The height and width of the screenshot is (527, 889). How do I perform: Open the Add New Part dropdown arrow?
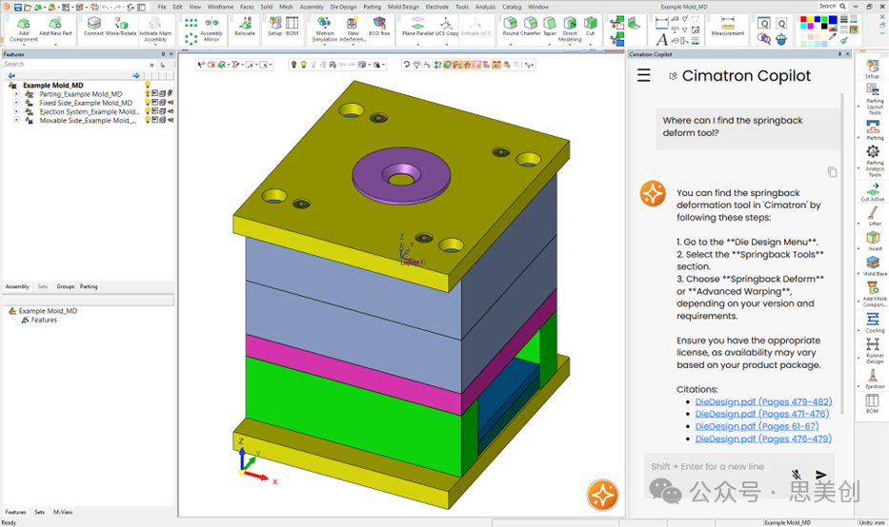coord(55,44)
